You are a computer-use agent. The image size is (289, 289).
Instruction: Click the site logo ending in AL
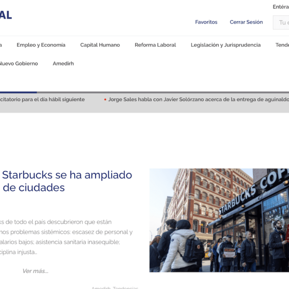[x=6, y=15]
